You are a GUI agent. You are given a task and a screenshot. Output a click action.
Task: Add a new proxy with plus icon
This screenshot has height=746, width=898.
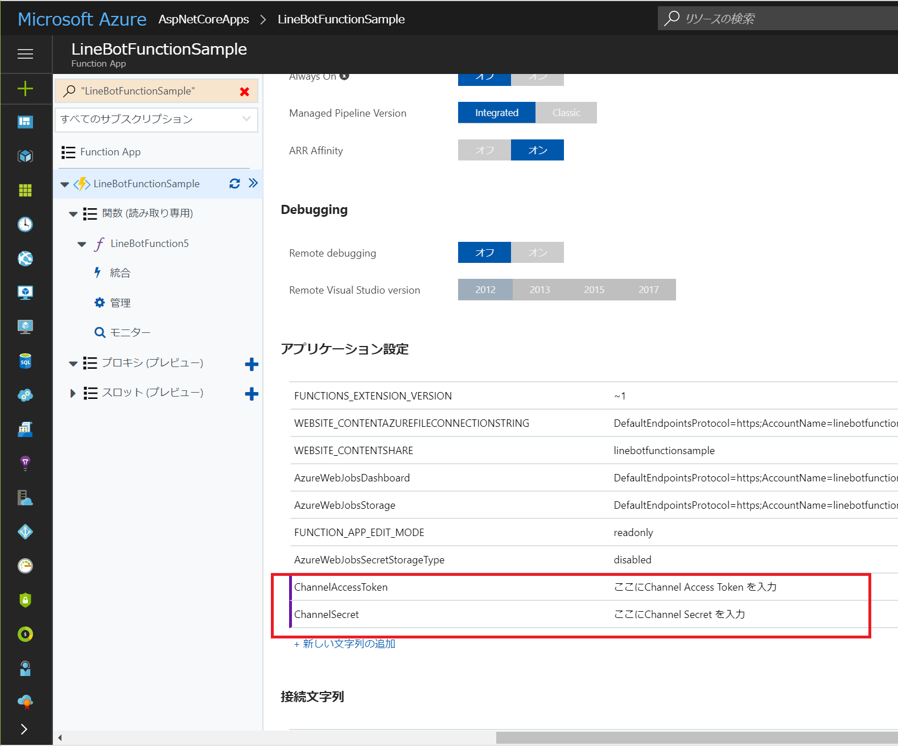(x=252, y=364)
